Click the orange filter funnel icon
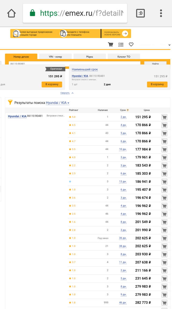The height and width of the screenshot is (309, 172). (x=10, y=102)
